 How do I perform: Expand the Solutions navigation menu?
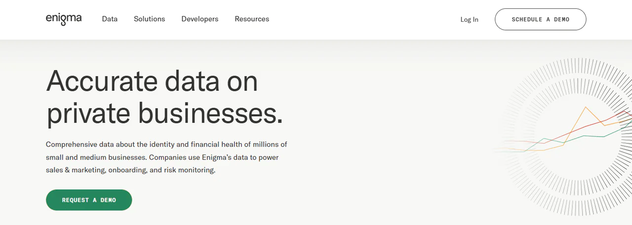(x=149, y=19)
